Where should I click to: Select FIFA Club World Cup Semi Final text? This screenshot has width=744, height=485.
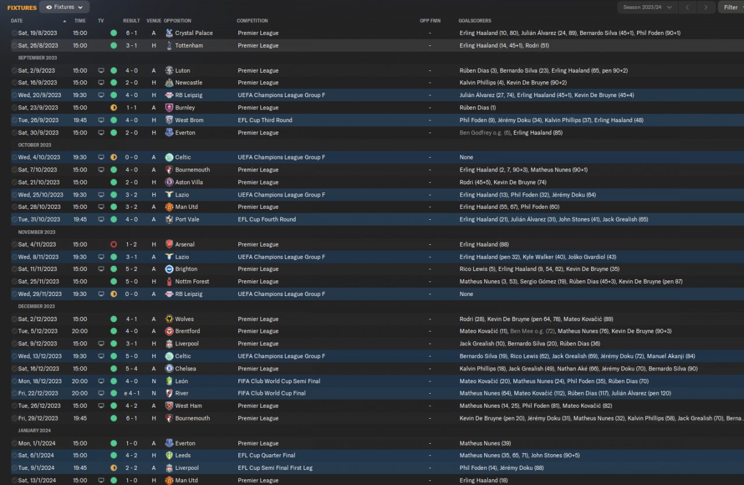(279, 381)
